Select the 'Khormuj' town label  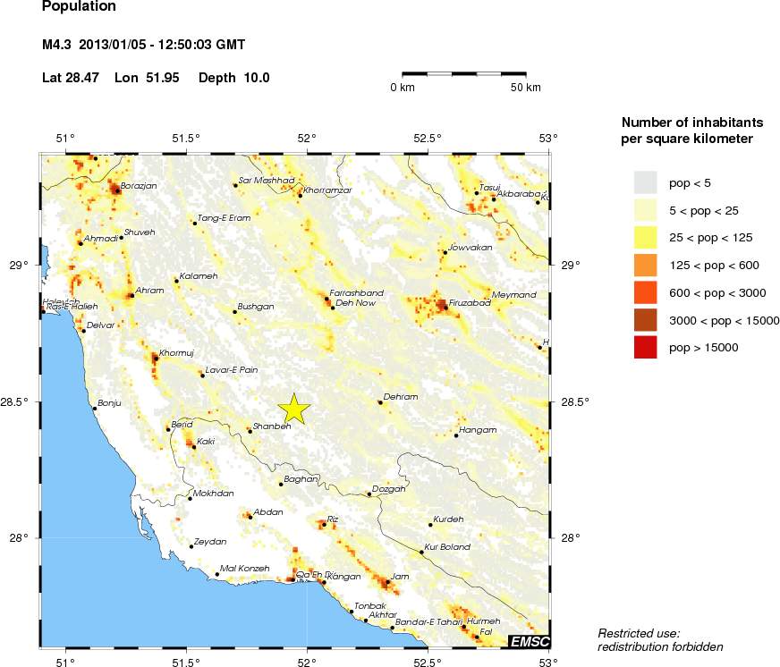[176, 353]
